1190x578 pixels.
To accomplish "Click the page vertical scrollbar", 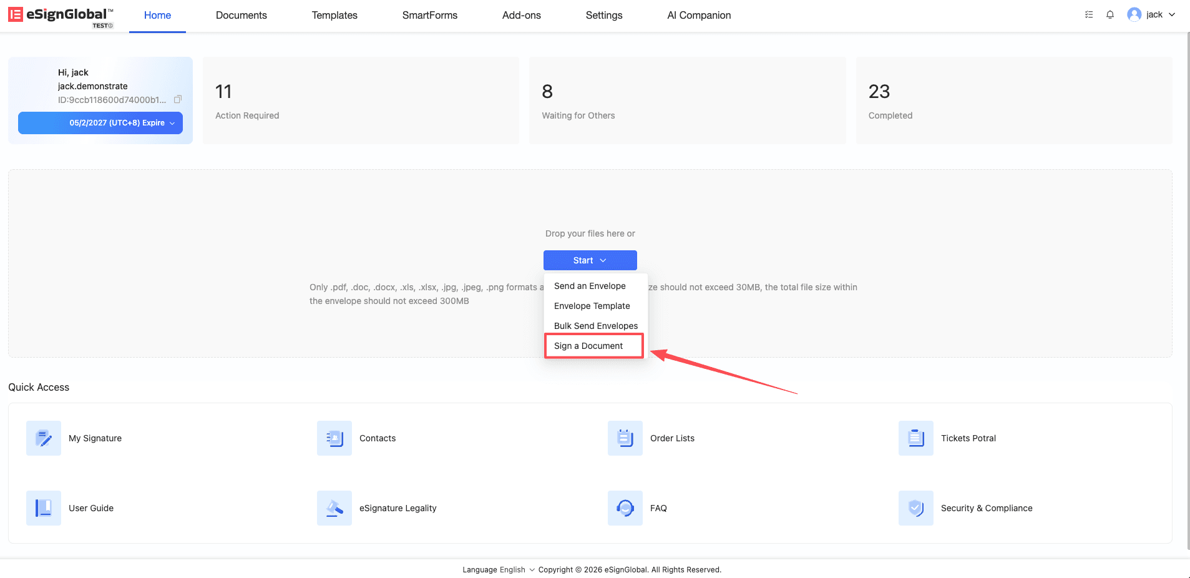I will point(1188,290).
